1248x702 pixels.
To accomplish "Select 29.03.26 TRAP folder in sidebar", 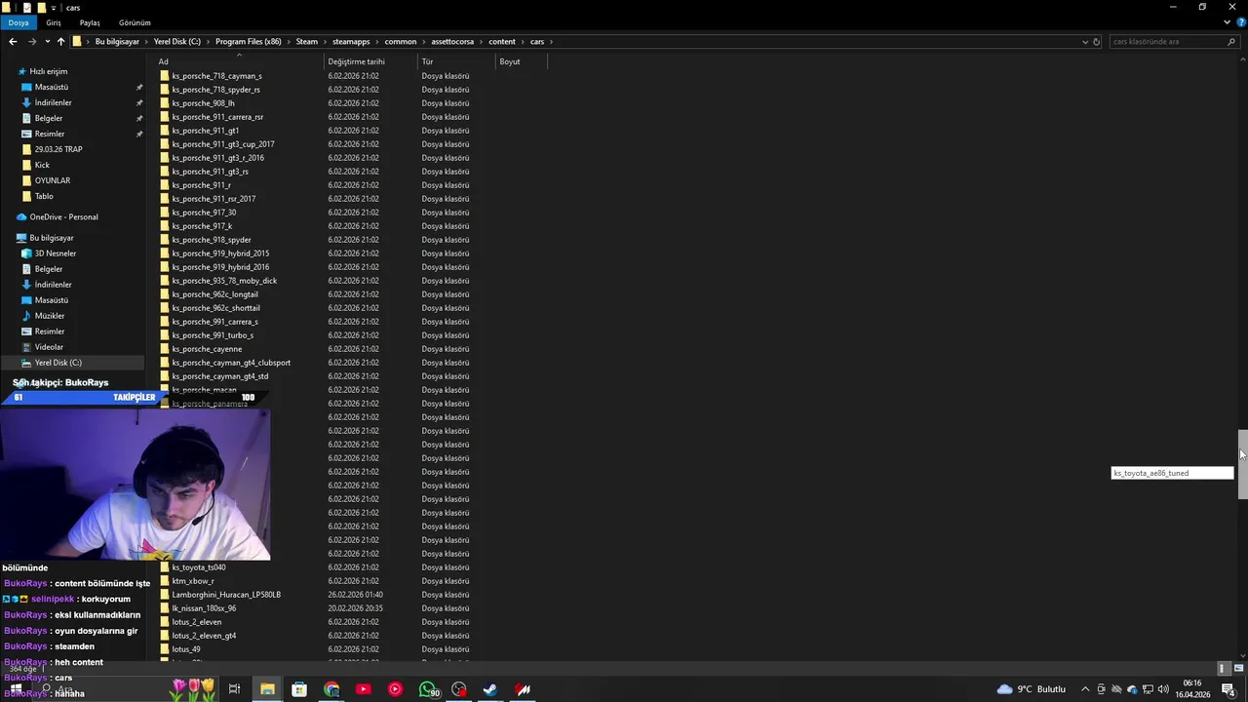I will [x=58, y=149].
